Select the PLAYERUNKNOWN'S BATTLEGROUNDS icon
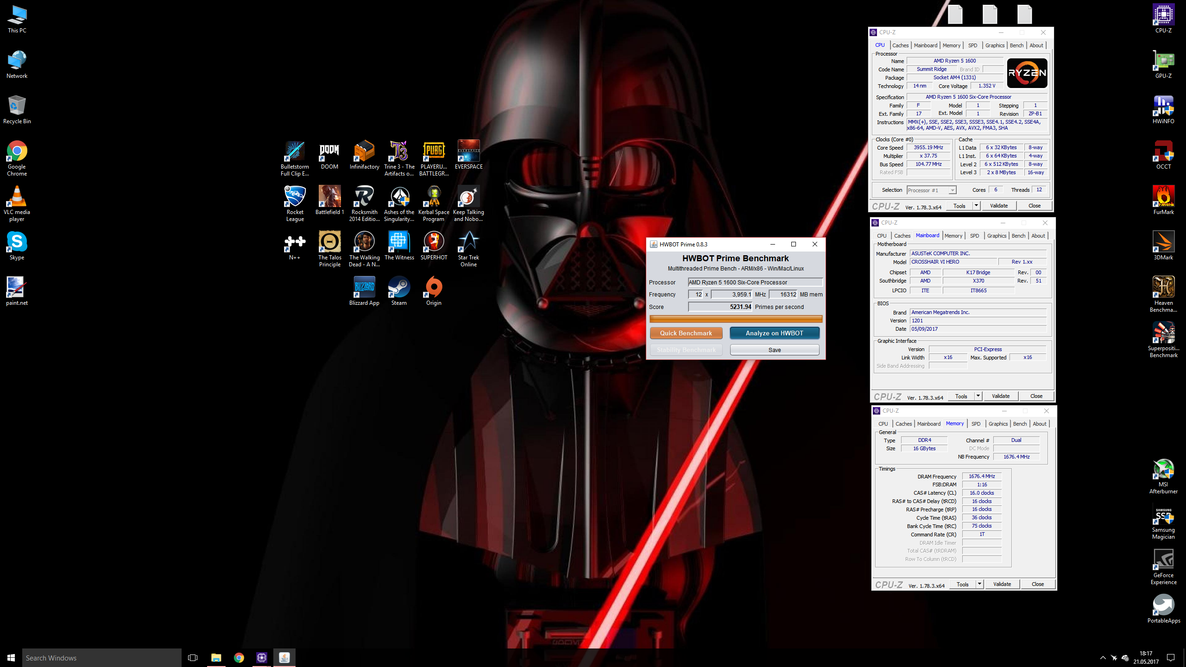This screenshot has width=1186, height=667. point(434,158)
